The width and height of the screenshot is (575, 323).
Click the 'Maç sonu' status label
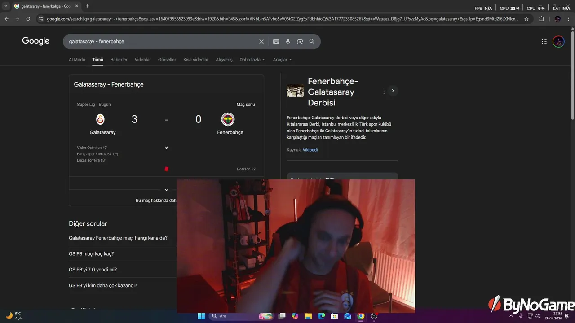pos(246,105)
